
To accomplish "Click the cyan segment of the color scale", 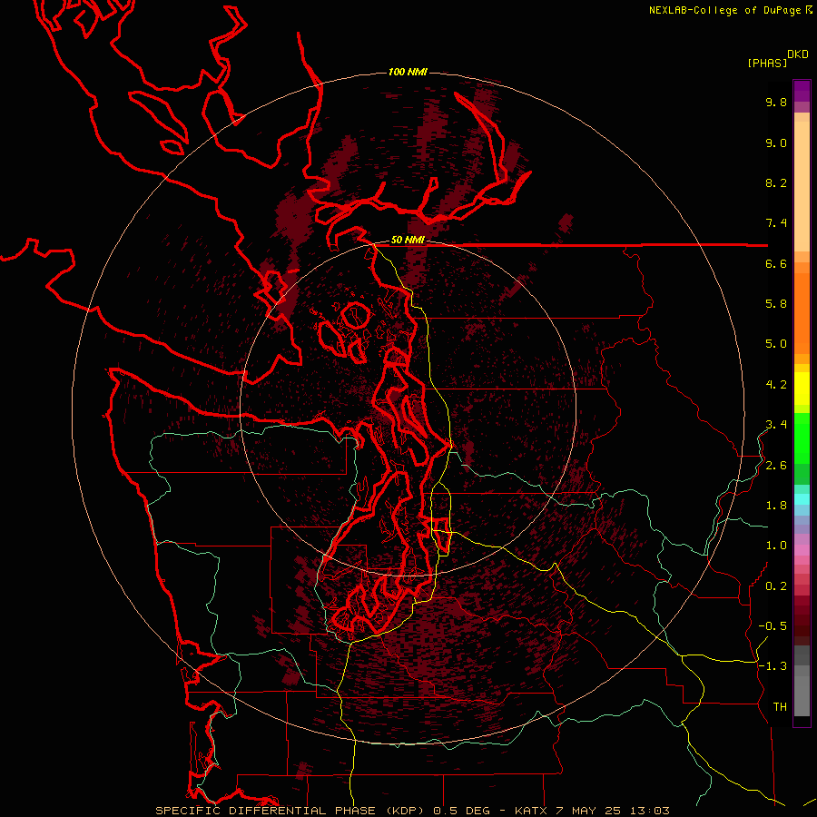I will click(x=802, y=499).
